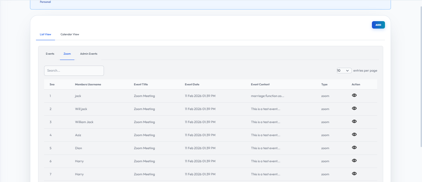Open the Events sub-tab

[50, 54]
